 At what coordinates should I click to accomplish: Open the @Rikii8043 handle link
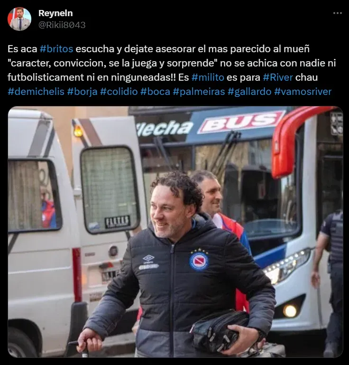(x=62, y=25)
